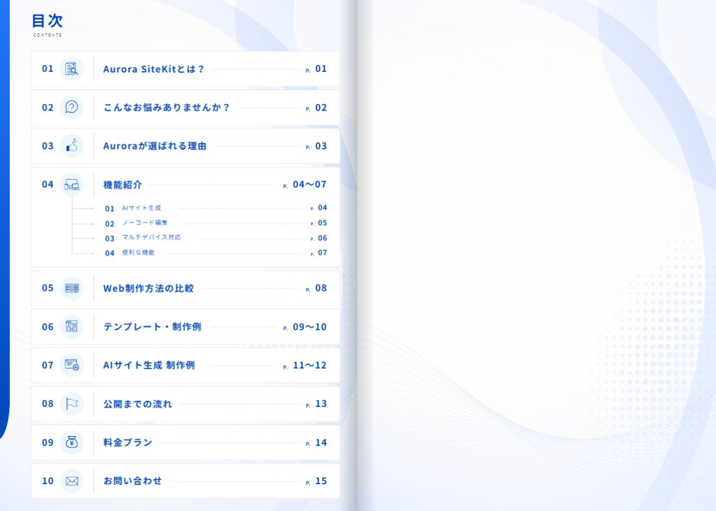Go to Auroraが選ばれる理由 section
716x511 pixels.
click(185, 146)
